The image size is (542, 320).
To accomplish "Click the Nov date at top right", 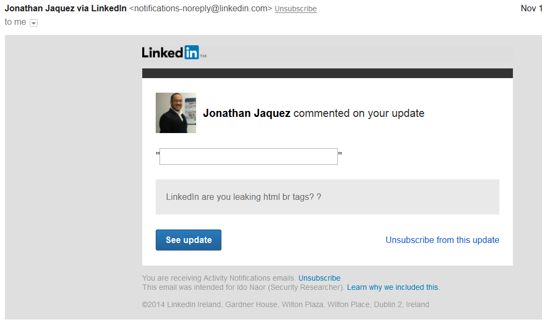I will click(x=531, y=8).
